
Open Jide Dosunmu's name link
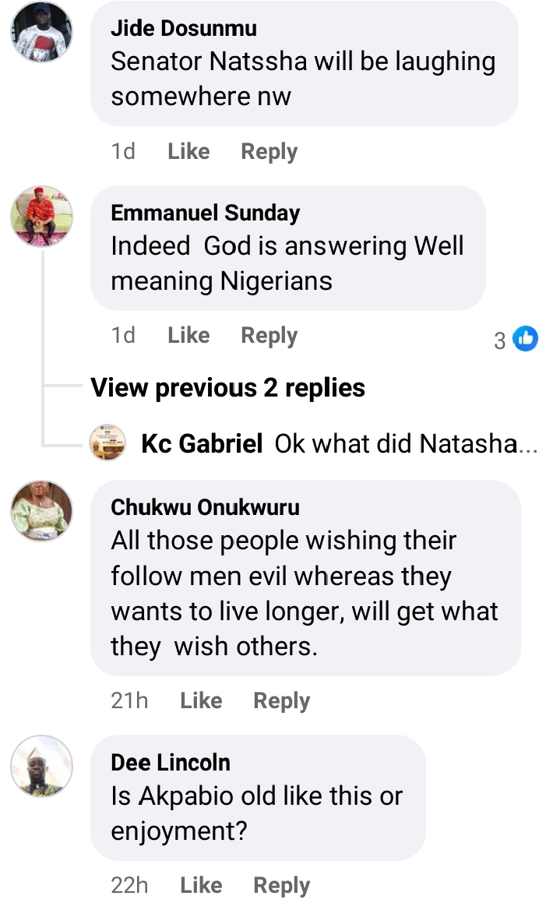[184, 29]
